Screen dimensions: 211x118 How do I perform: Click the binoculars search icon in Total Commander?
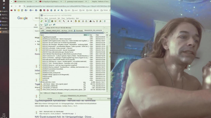(x=91, y=21)
